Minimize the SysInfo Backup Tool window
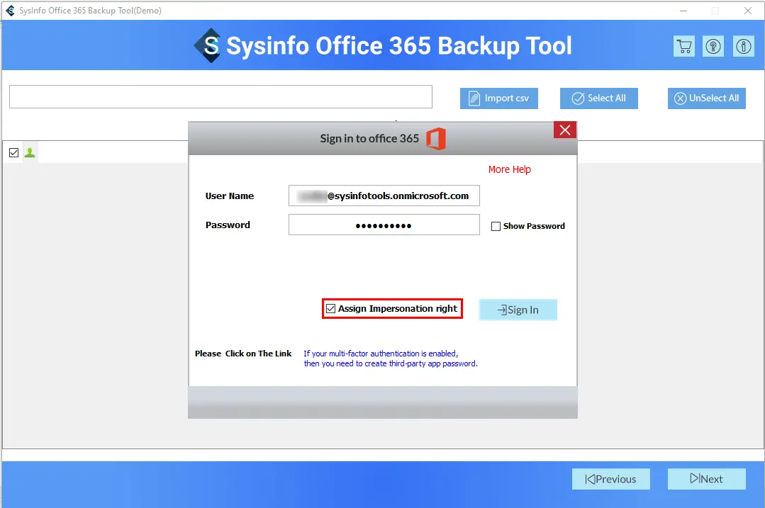 [x=683, y=10]
